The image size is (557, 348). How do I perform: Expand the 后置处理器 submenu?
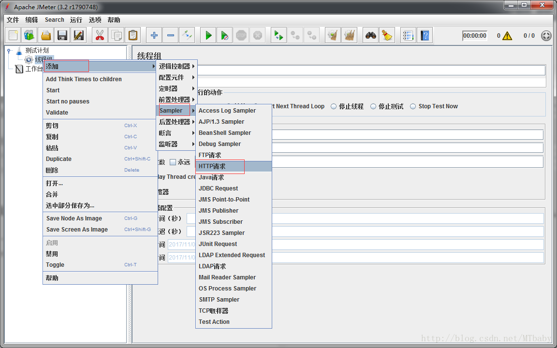(x=176, y=122)
